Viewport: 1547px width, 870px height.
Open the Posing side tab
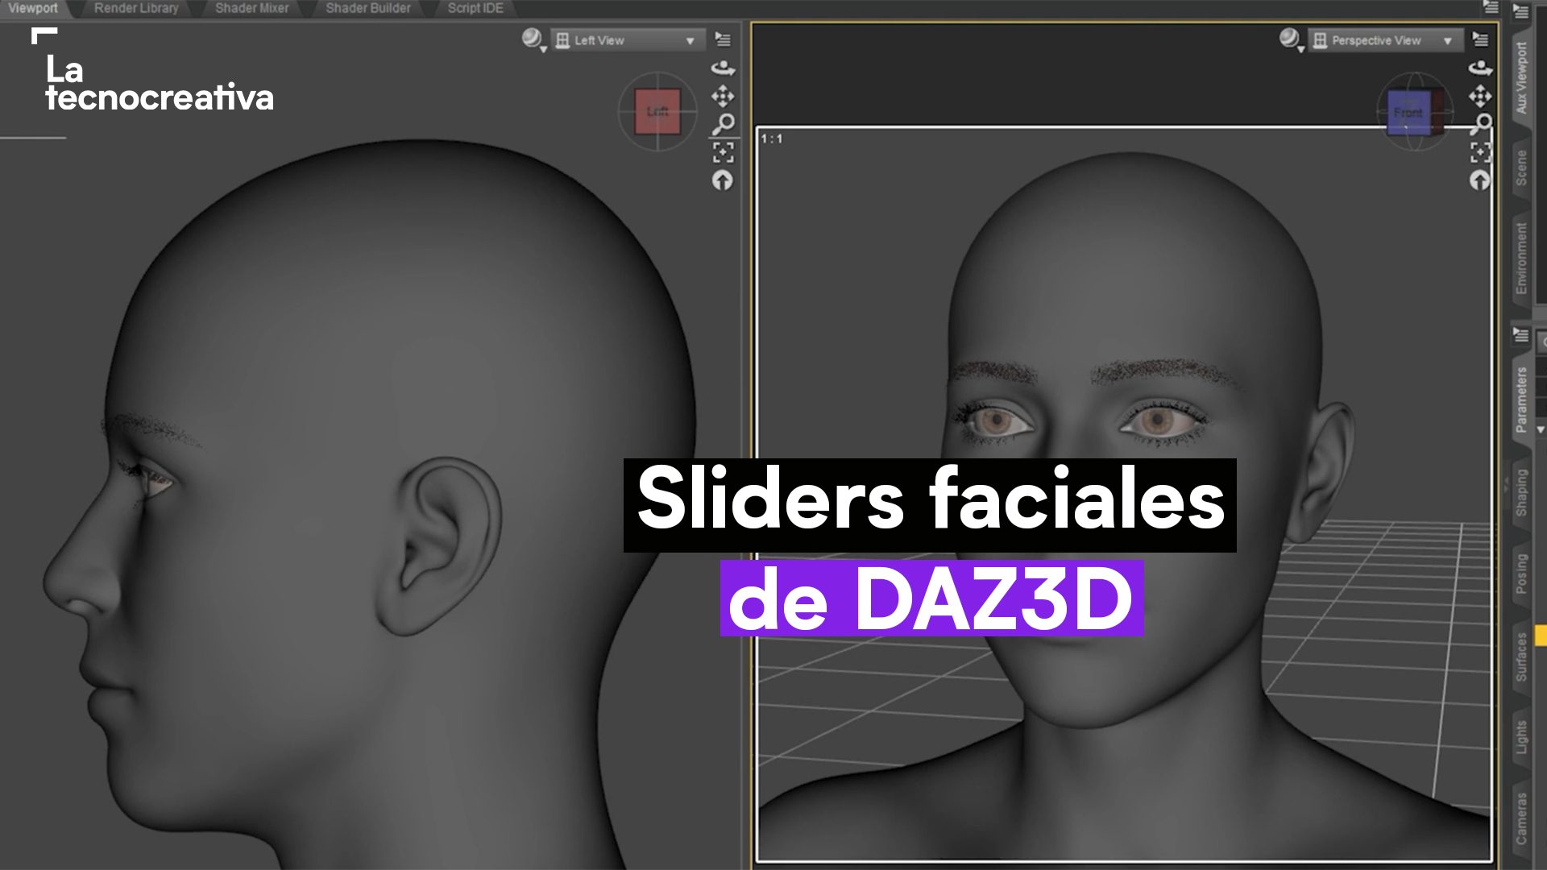(1520, 574)
